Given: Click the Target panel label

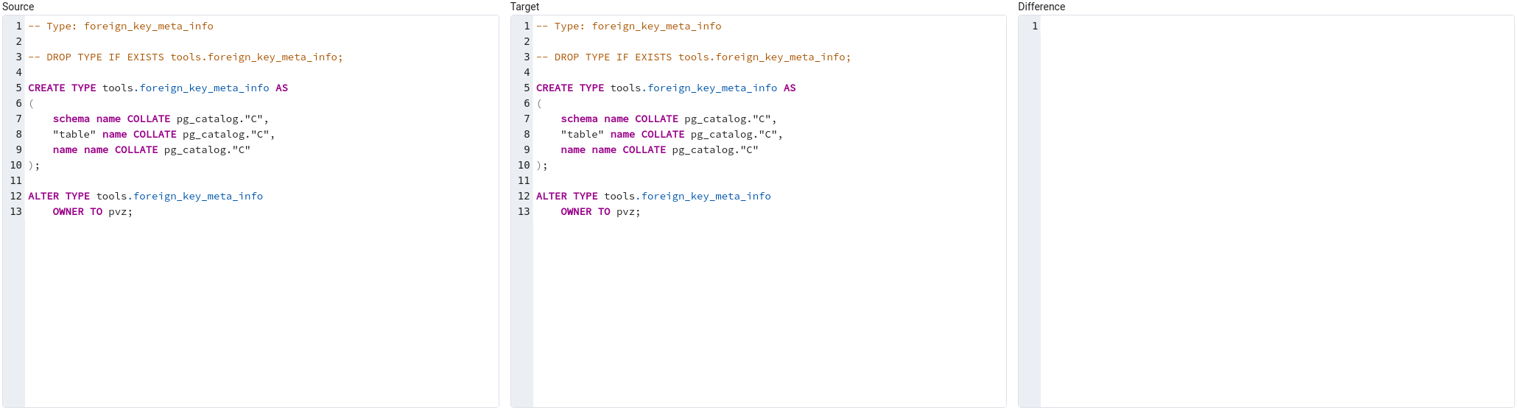Looking at the screenshot, I should [x=524, y=7].
